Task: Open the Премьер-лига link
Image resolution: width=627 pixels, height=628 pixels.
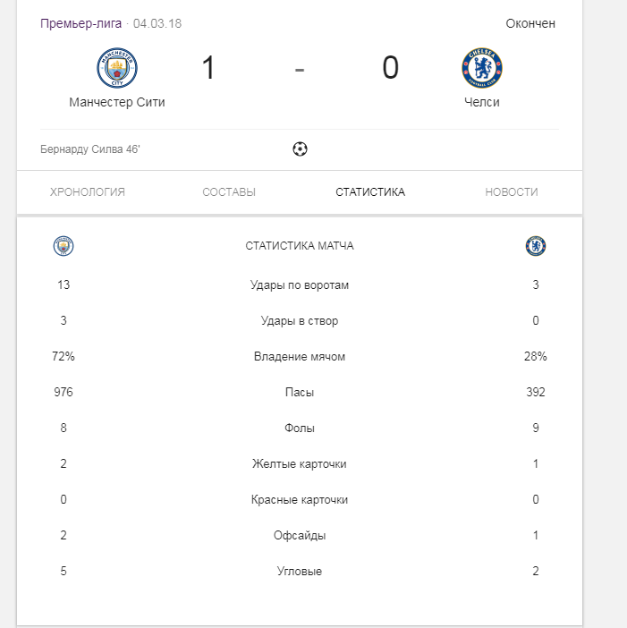Action: [81, 23]
